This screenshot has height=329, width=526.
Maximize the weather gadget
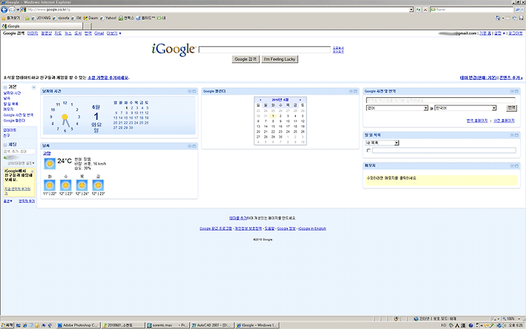click(x=194, y=146)
